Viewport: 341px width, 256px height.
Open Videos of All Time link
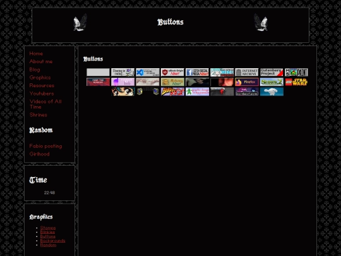(x=45, y=104)
